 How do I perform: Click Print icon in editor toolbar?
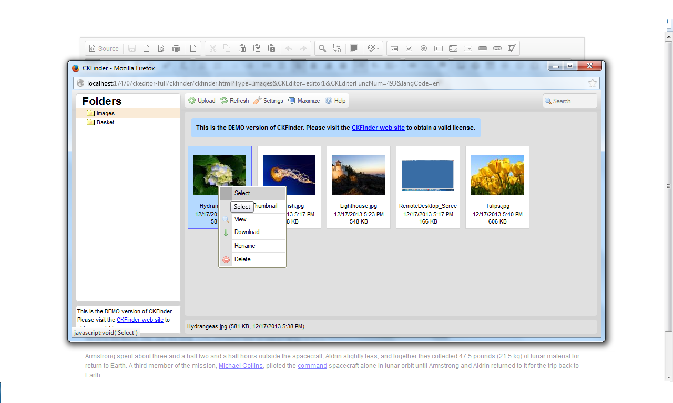coord(176,48)
